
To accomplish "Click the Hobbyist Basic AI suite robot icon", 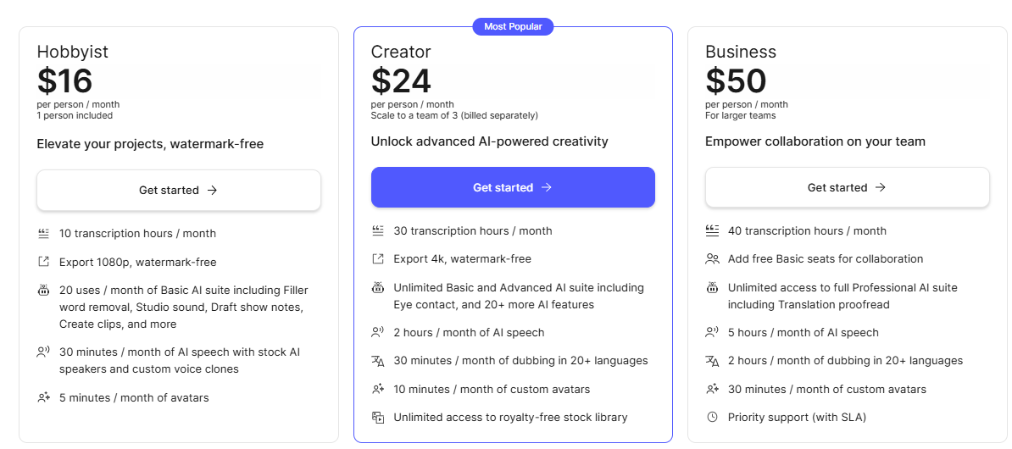I will (x=43, y=291).
